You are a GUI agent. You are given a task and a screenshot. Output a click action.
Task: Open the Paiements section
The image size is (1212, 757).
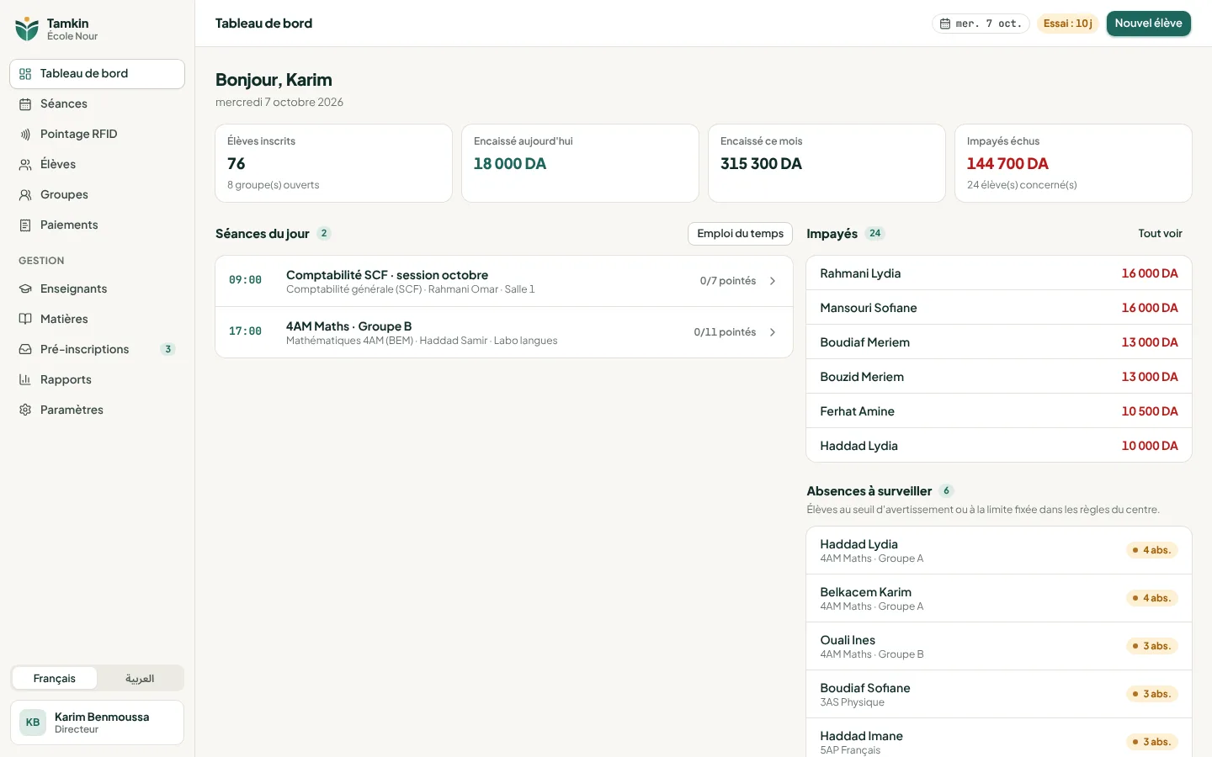(97, 225)
